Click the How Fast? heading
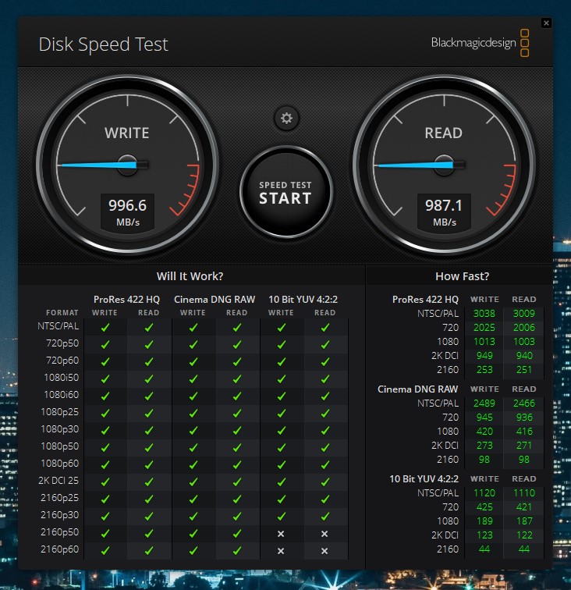Screen dimensions: 571x590 click(x=463, y=276)
